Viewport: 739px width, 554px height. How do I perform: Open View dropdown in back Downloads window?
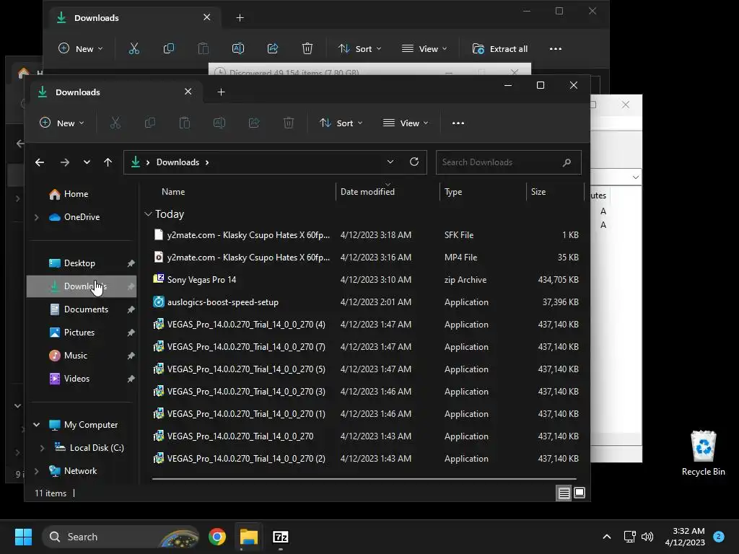pos(424,48)
